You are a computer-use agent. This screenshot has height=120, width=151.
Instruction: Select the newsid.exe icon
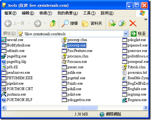pyautogui.click(x=4, y=40)
